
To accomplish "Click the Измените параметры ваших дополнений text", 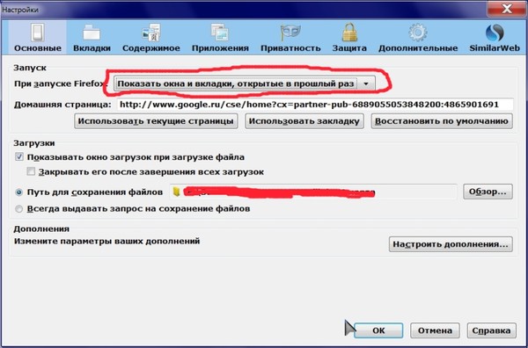I will coord(106,241).
